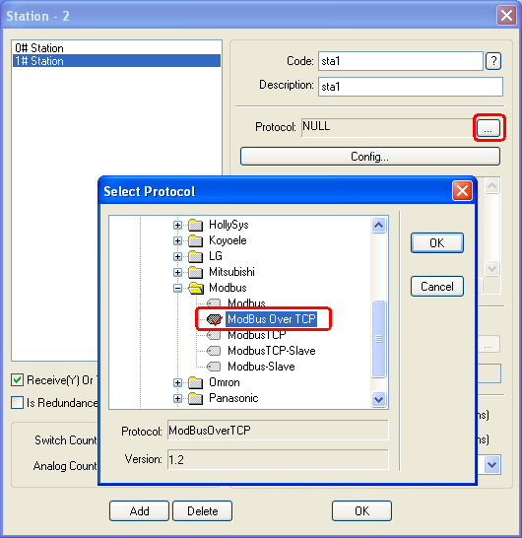522x538 pixels.
Task: Click the open Modbus folder icon
Action: (x=196, y=288)
